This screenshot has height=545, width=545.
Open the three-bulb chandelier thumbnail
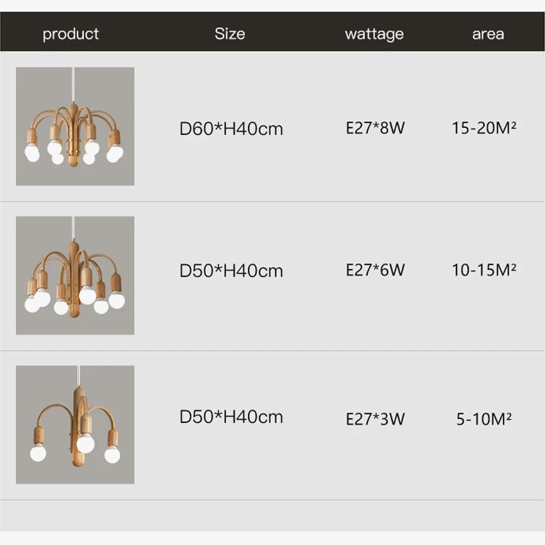[75, 424]
